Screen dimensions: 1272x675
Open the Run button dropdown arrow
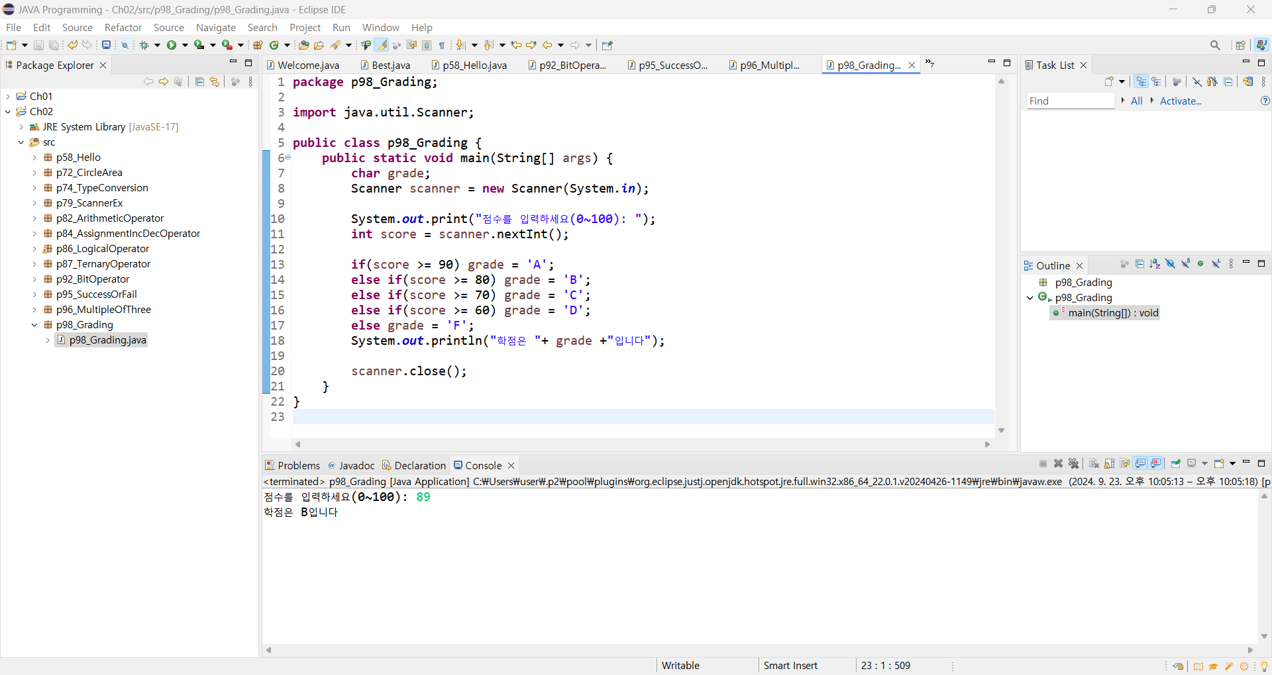[x=185, y=45]
